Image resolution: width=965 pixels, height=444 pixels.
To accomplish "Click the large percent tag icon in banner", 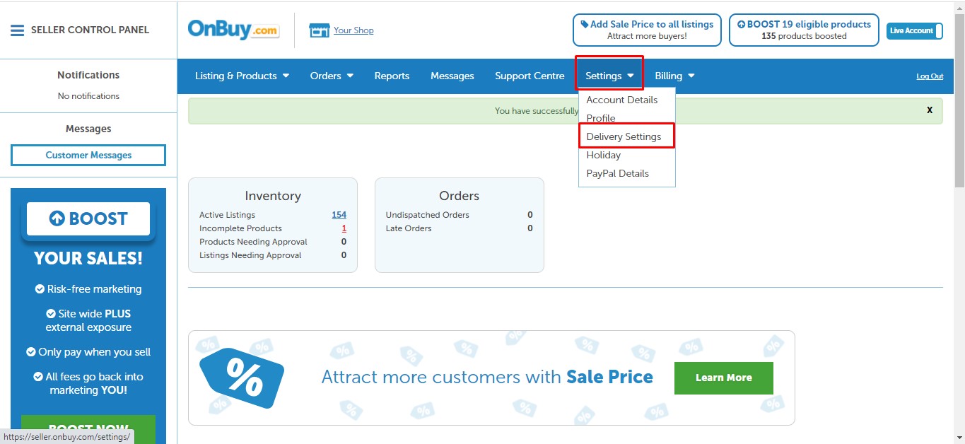I will point(242,378).
